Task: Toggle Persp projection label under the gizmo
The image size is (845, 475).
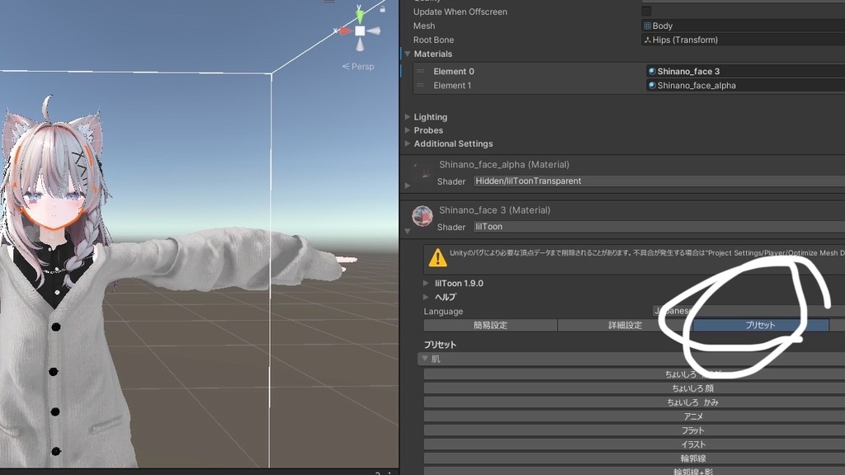Action: (358, 66)
